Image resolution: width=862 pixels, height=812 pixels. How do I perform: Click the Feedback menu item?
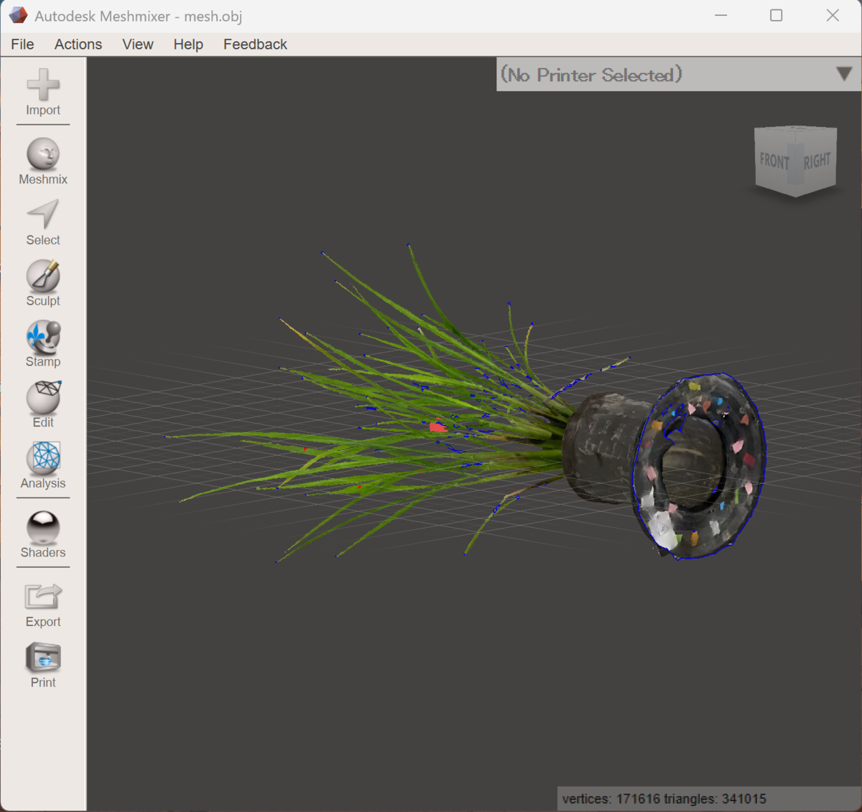point(255,45)
